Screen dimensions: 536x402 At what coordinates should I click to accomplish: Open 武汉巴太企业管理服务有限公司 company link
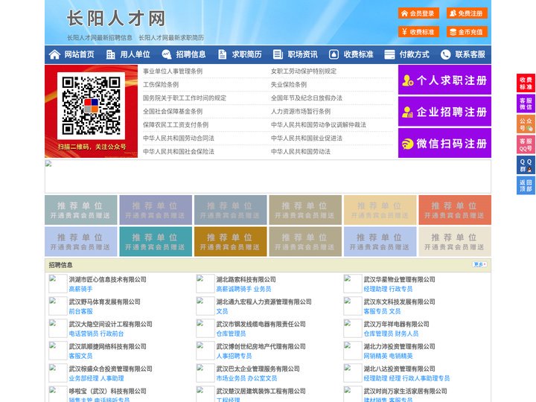pos(258,368)
